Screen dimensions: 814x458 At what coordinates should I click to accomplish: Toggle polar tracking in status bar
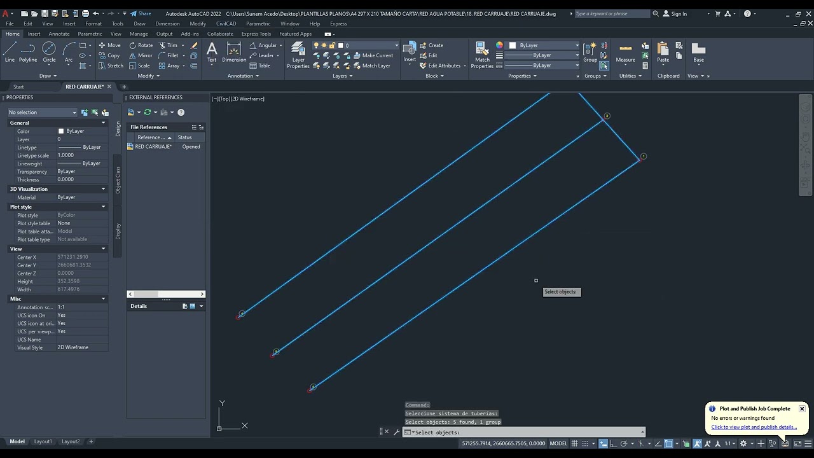pyautogui.click(x=623, y=443)
